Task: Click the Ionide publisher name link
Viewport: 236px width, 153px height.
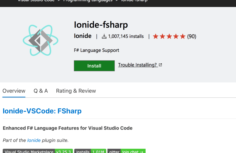Action: point(83,36)
